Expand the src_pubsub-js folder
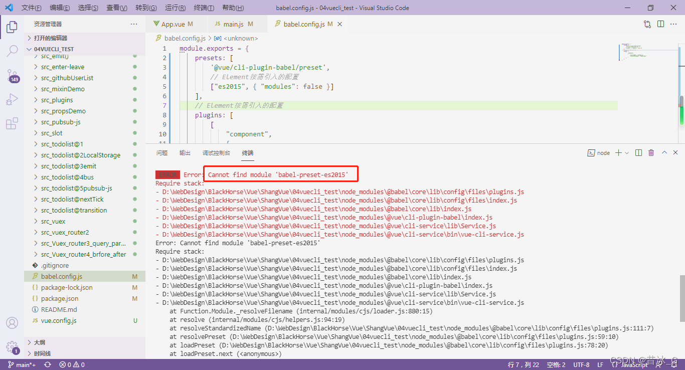This screenshot has height=370, width=685. tap(85, 122)
